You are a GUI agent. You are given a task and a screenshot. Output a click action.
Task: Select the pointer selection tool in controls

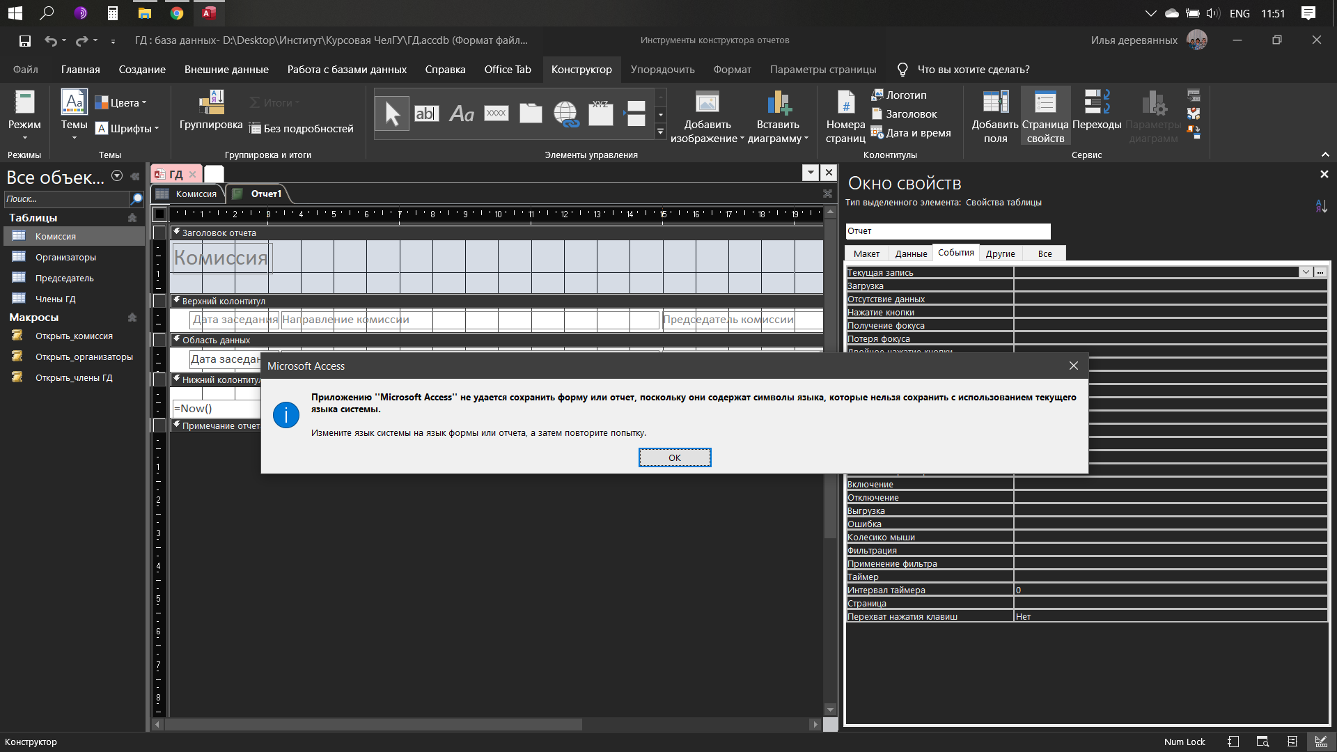(x=392, y=113)
